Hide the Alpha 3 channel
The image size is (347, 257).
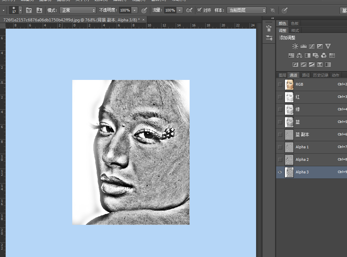280,172
